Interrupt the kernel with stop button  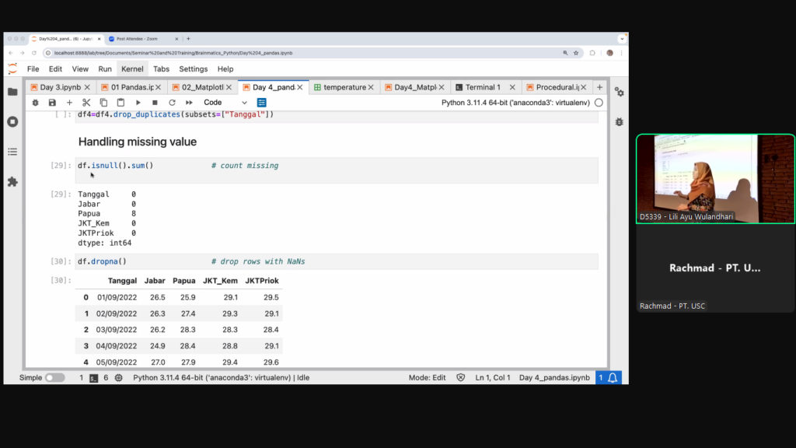point(155,103)
